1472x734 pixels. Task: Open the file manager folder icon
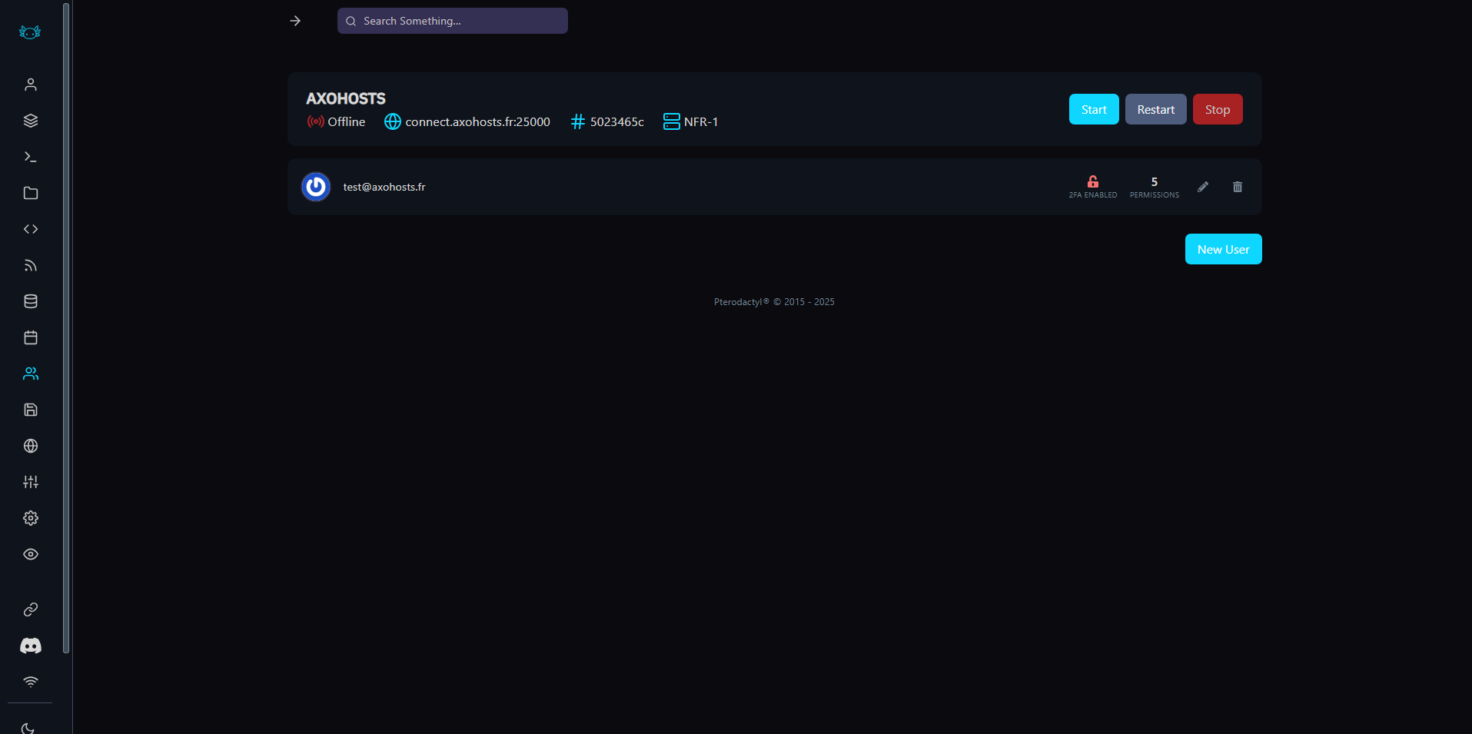point(31,193)
